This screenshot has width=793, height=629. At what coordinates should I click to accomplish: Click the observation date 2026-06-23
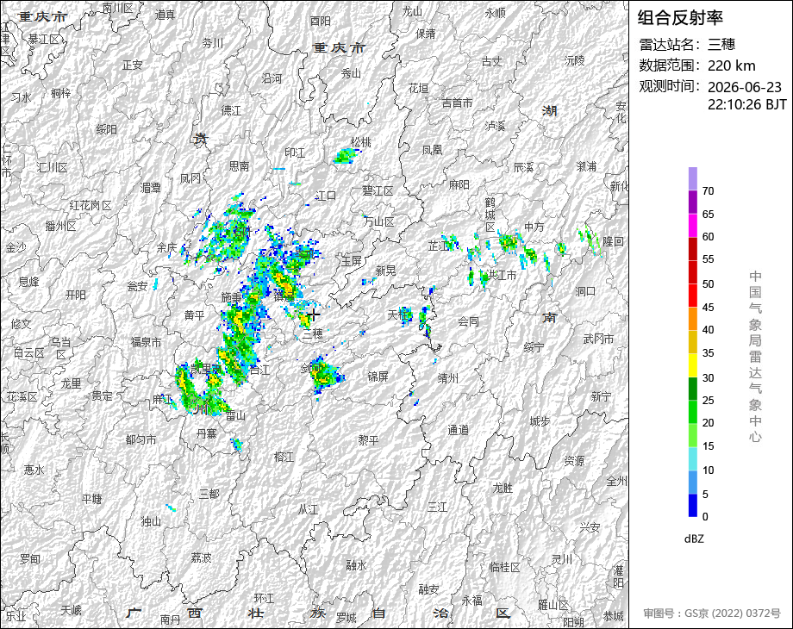click(x=745, y=87)
